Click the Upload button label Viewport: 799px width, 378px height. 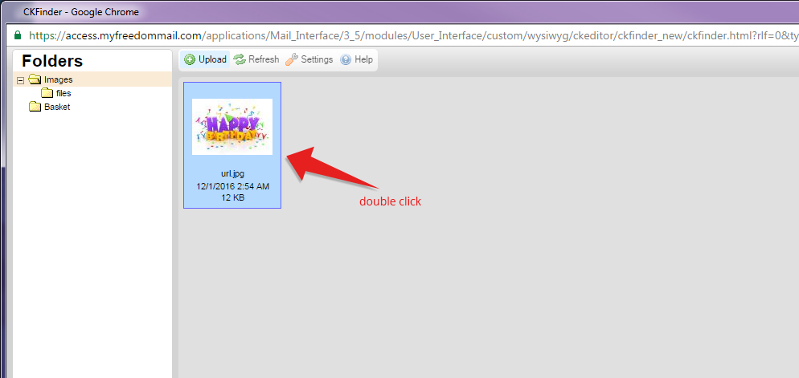tap(212, 59)
